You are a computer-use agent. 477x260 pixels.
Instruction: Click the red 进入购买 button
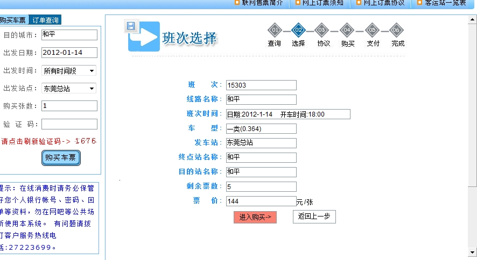pyautogui.click(x=255, y=217)
